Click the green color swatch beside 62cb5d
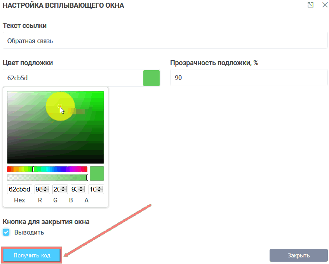 pyautogui.click(x=151, y=78)
